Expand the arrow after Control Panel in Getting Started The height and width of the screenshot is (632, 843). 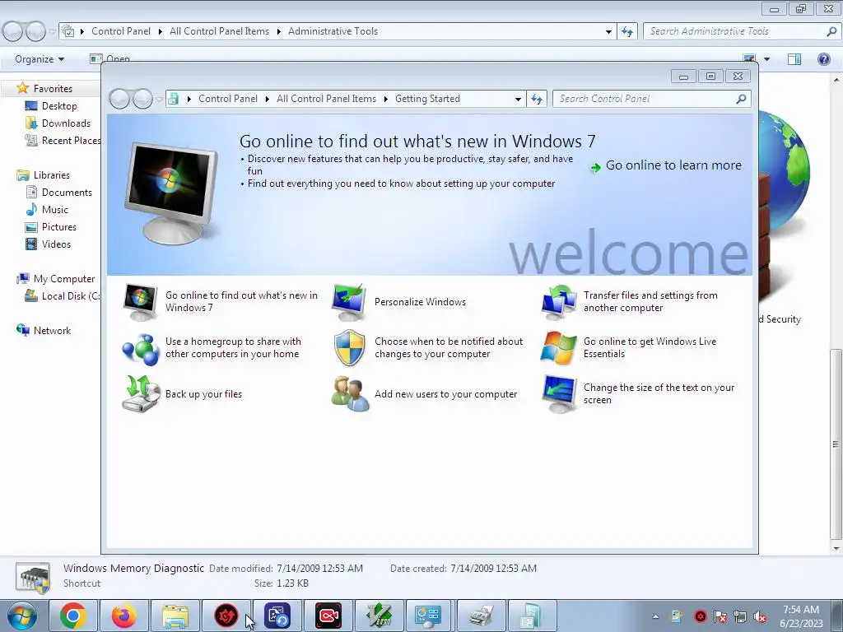click(268, 99)
